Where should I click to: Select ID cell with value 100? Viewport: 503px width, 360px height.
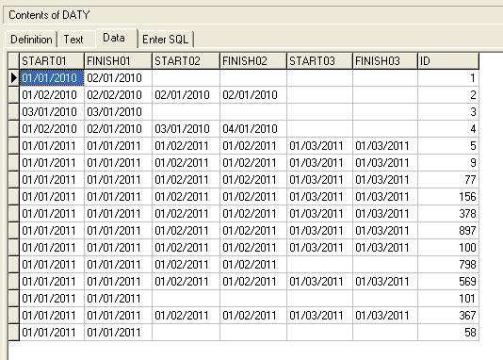tap(448, 248)
